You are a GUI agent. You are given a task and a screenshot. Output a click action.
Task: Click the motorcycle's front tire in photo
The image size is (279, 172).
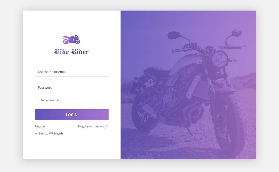point(230,124)
